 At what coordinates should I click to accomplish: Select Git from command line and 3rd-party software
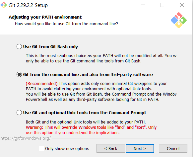(x=19, y=74)
